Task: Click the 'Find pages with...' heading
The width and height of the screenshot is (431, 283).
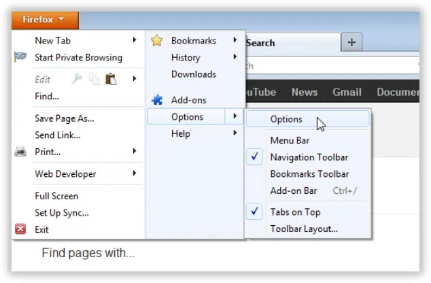Action: (88, 253)
